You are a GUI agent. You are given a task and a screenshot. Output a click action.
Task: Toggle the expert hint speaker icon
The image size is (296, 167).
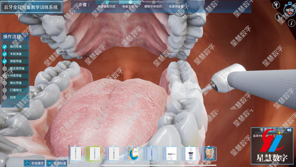pyautogui.click(x=289, y=130)
